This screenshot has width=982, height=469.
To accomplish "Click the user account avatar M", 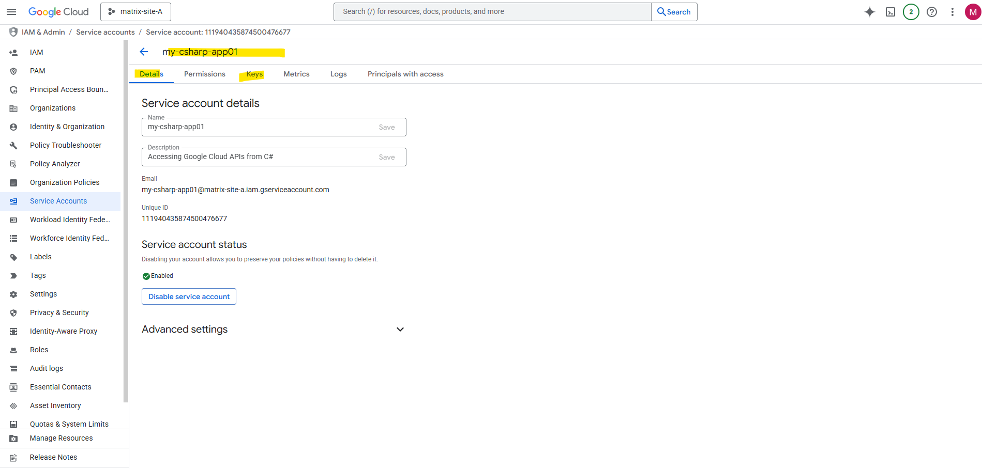I will point(972,12).
